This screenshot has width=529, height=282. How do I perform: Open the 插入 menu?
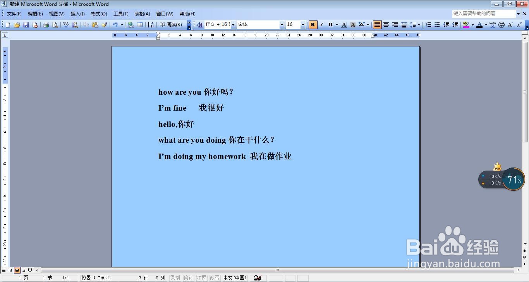pos(77,14)
